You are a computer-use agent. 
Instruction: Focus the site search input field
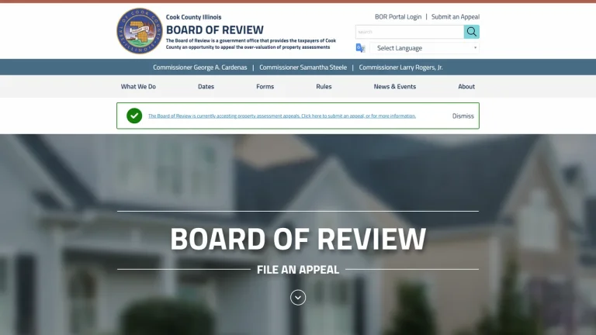click(x=410, y=32)
